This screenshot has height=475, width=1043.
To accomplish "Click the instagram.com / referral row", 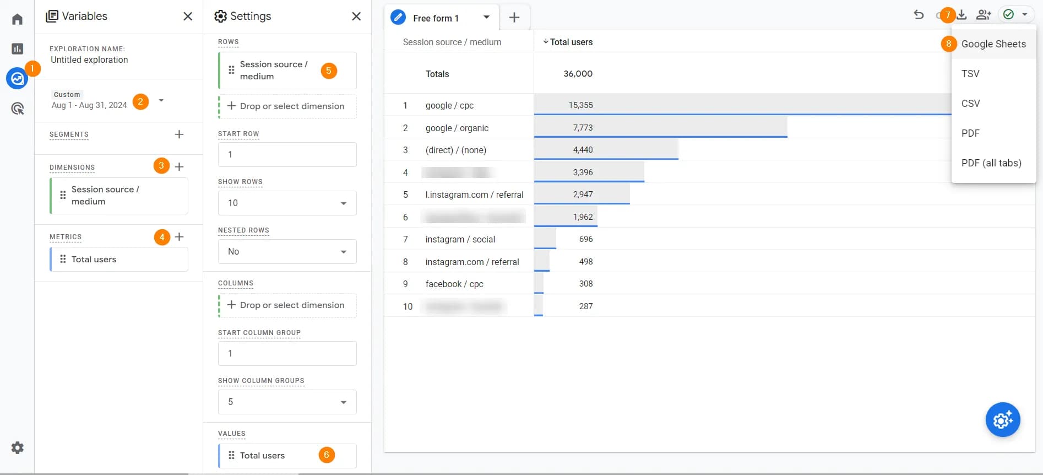I will pyautogui.click(x=472, y=262).
